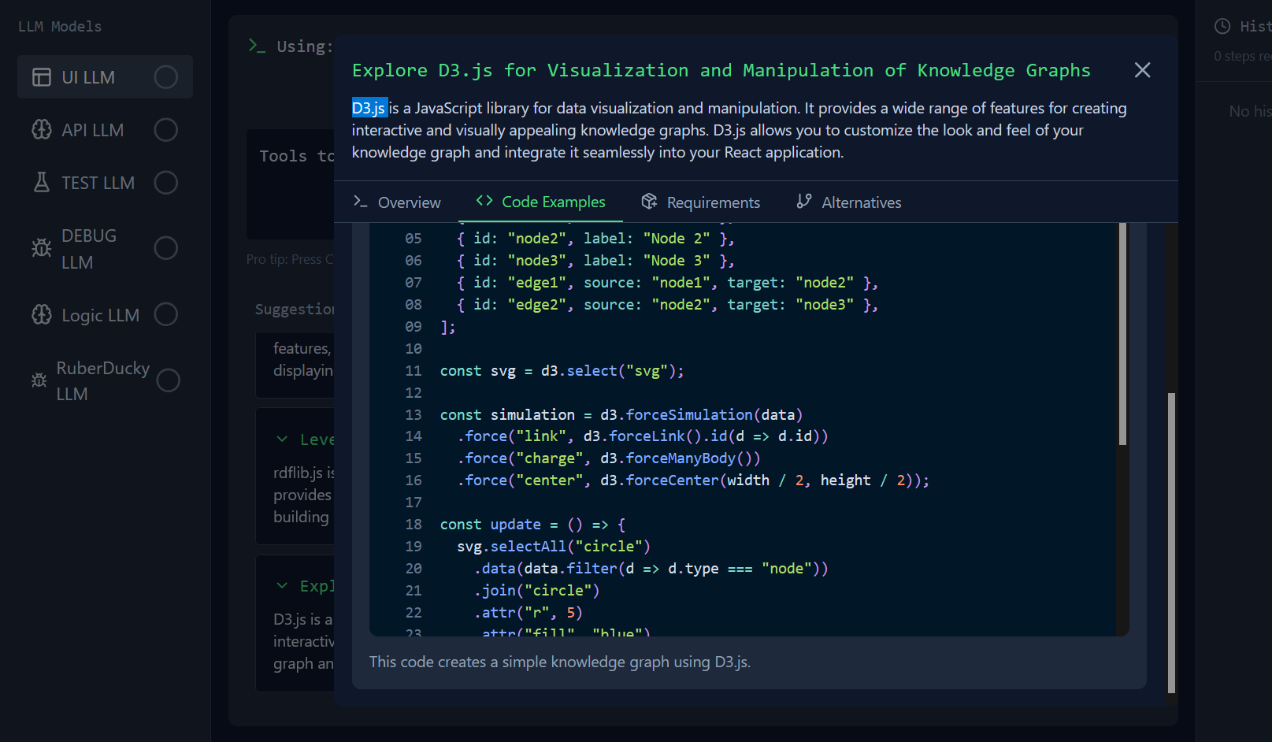Click code line 07 edge1 entry
Screen dimensions: 1272x742
[x=667, y=283]
